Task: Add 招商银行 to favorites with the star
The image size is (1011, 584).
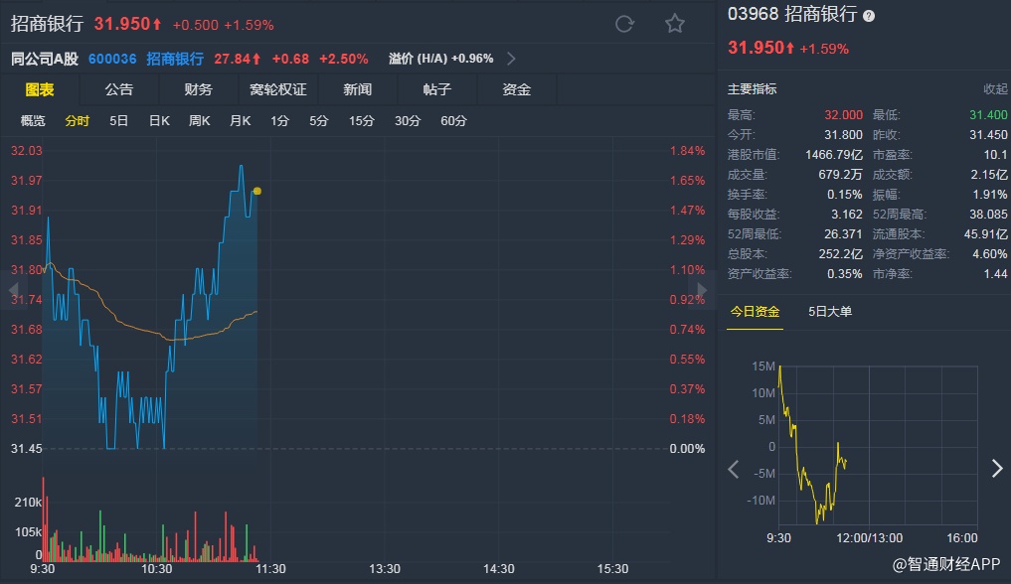Action: point(675,24)
